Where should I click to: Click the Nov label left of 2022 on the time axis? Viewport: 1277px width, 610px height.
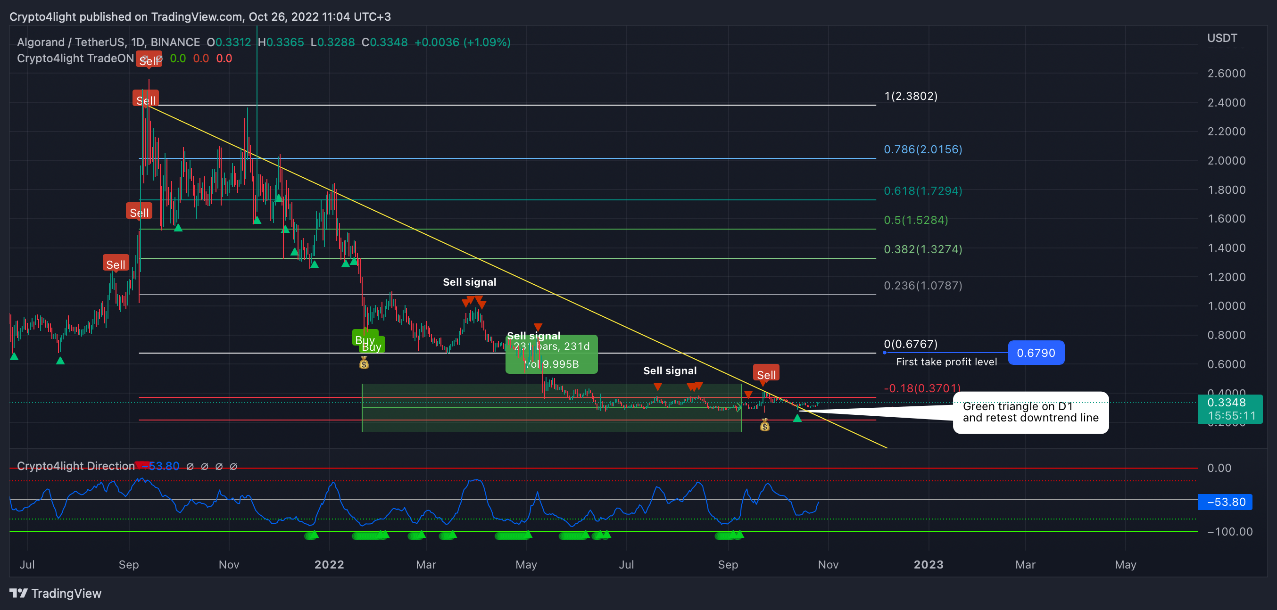pyautogui.click(x=229, y=564)
